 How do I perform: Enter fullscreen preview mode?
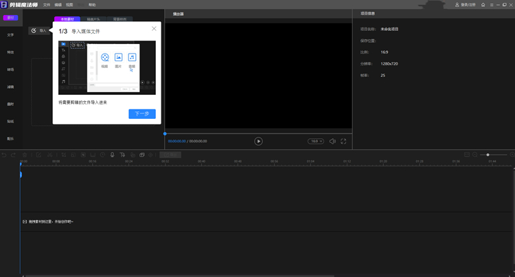343,141
